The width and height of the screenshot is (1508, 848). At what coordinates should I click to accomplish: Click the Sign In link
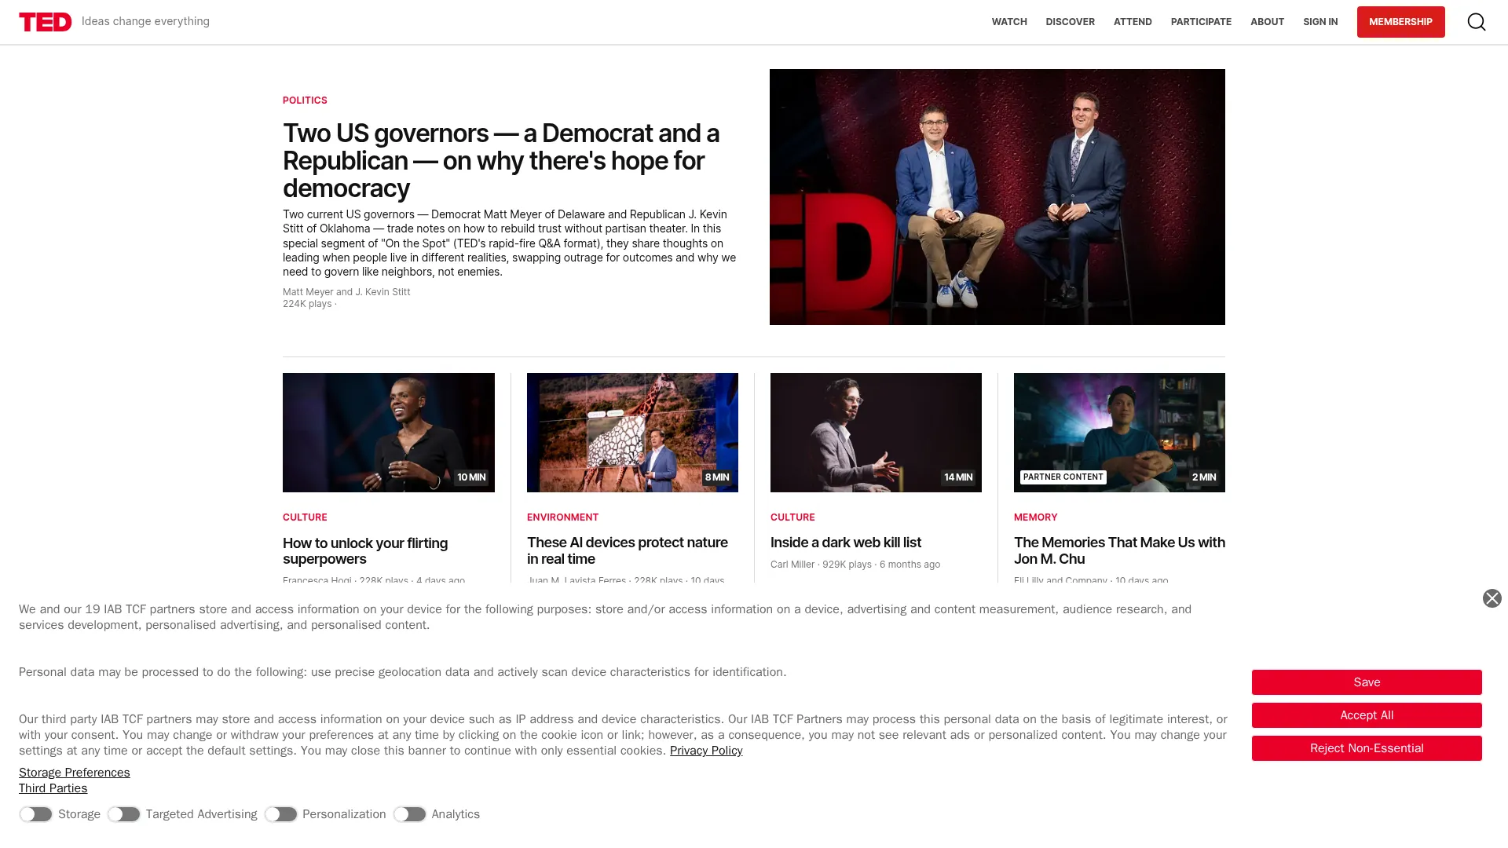[x=1319, y=22]
